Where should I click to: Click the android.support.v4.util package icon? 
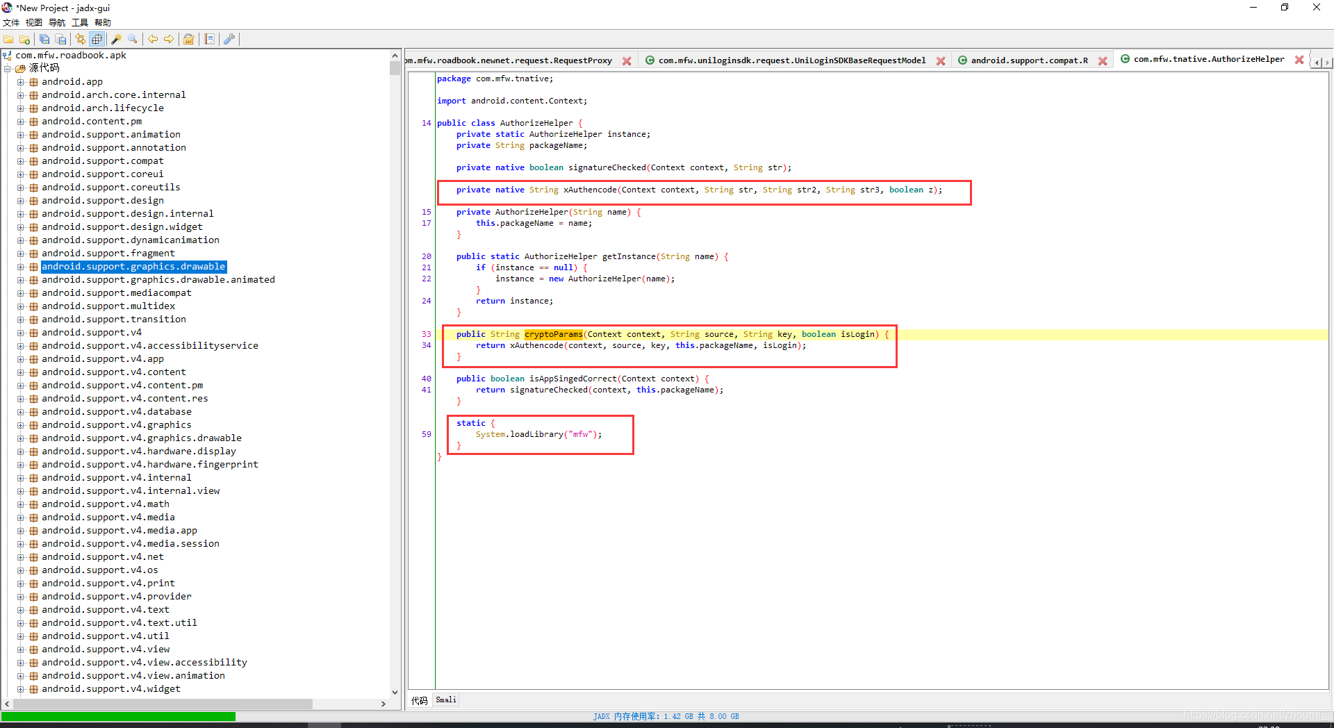[33, 636]
